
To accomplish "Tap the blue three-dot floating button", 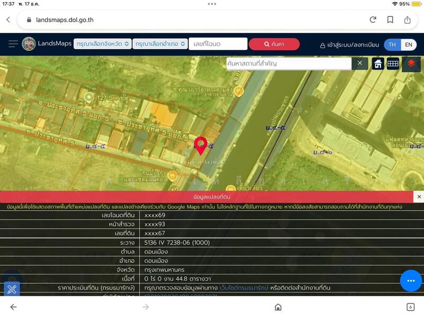I will 411,280.
